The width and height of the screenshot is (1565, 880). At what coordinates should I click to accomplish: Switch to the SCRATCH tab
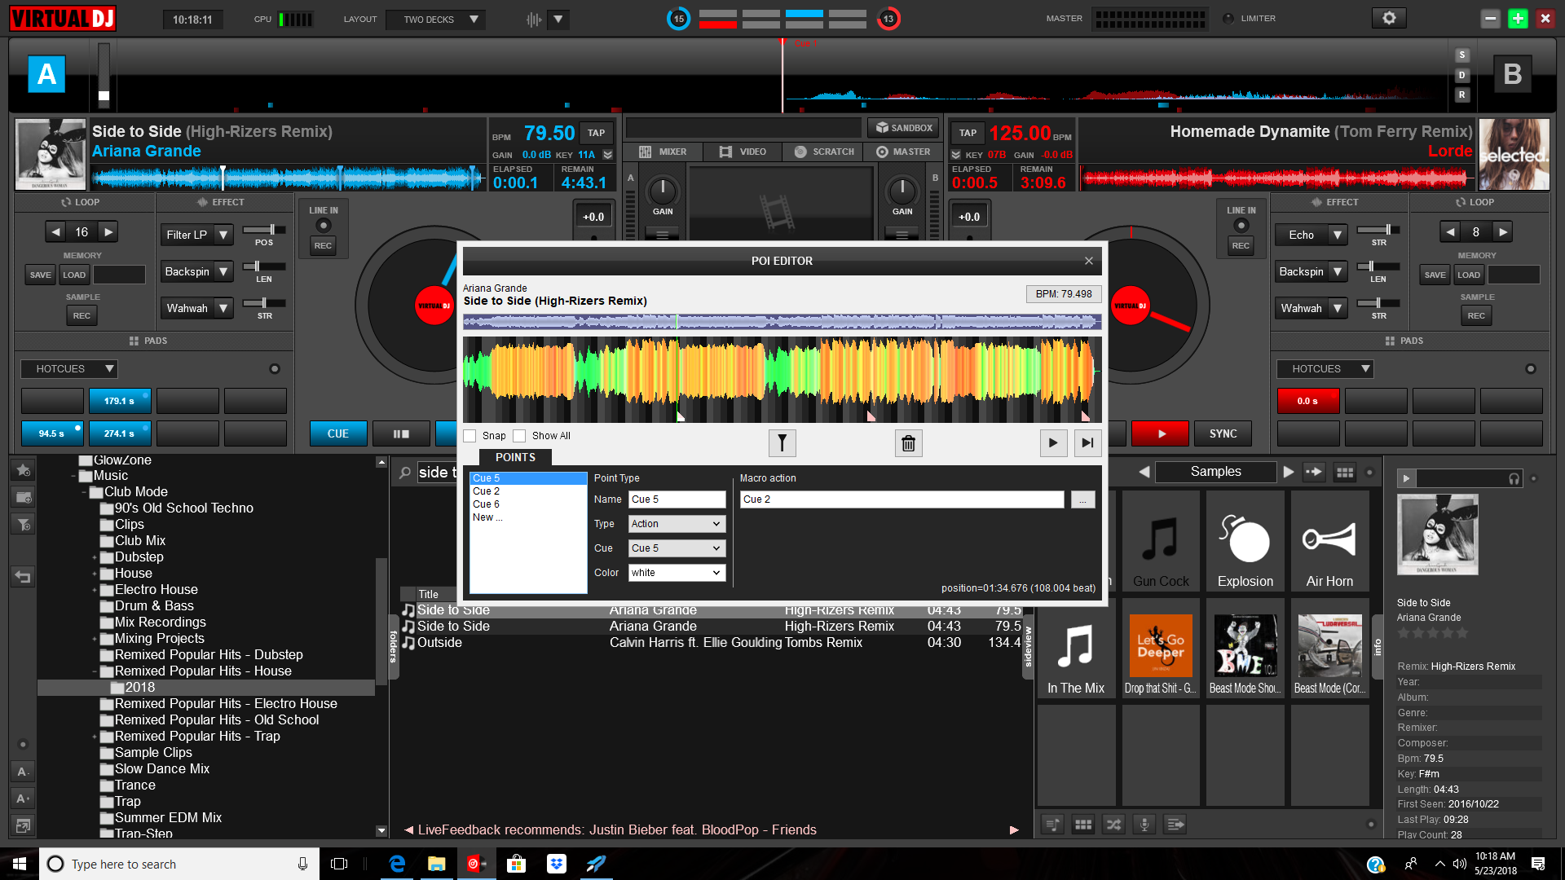coord(824,152)
